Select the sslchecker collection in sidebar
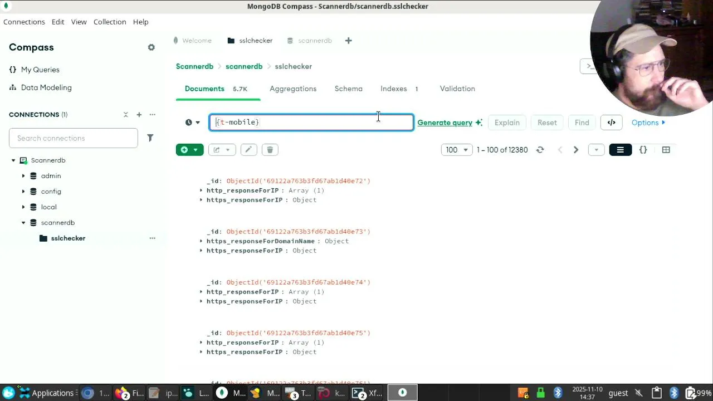 68,238
